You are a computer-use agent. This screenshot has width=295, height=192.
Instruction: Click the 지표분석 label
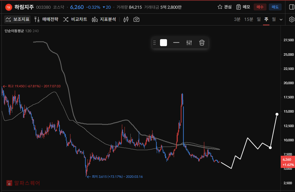point(108,19)
